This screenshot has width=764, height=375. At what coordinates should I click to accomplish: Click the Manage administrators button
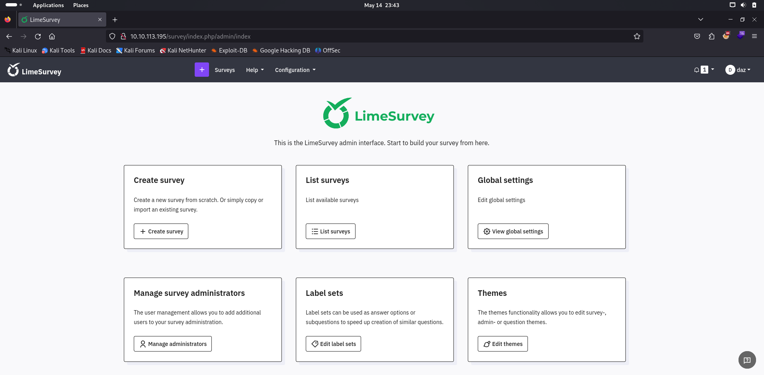point(172,344)
